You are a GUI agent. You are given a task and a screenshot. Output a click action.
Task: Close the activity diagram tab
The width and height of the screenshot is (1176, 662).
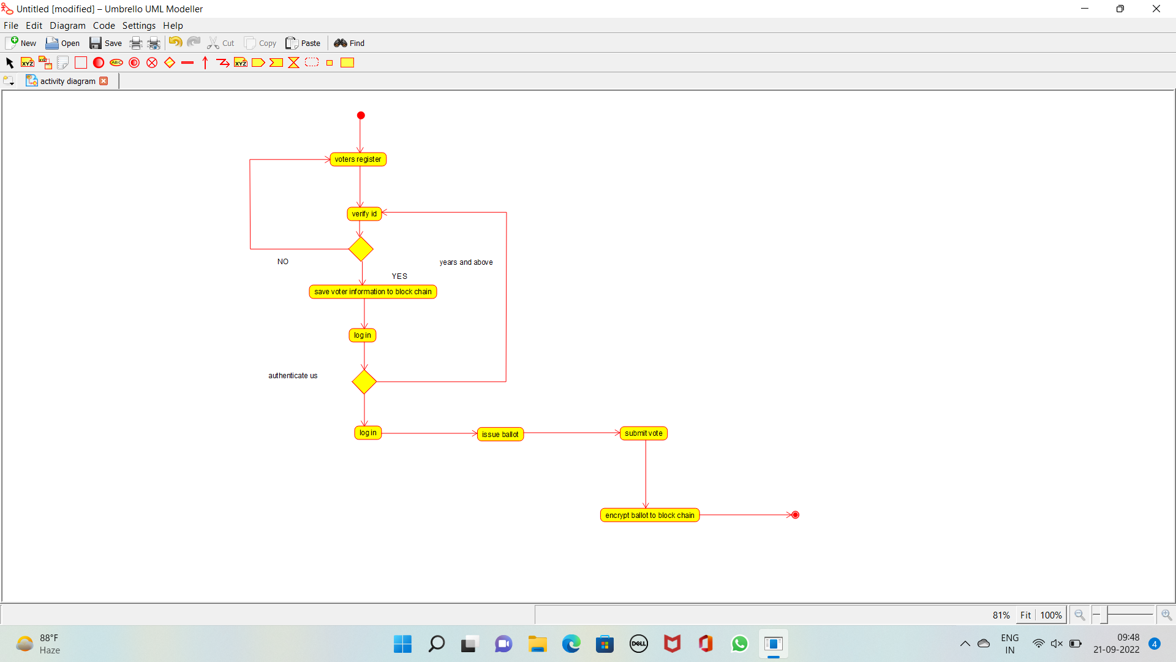click(104, 81)
